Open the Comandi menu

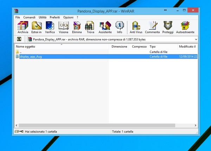click(x=29, y=17)
